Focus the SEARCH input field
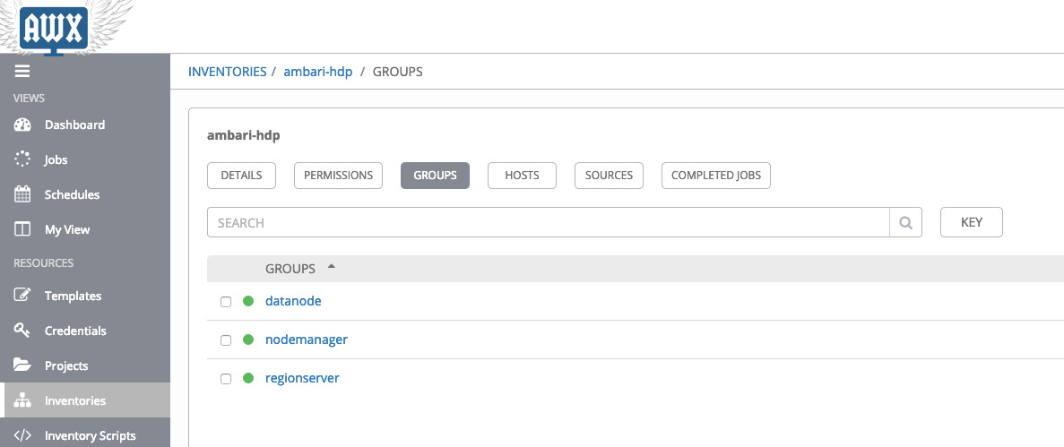The image size is (1064, 447). 549,222
